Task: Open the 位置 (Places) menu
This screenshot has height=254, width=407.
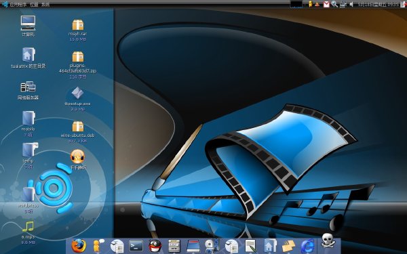Action: [34, 5]
